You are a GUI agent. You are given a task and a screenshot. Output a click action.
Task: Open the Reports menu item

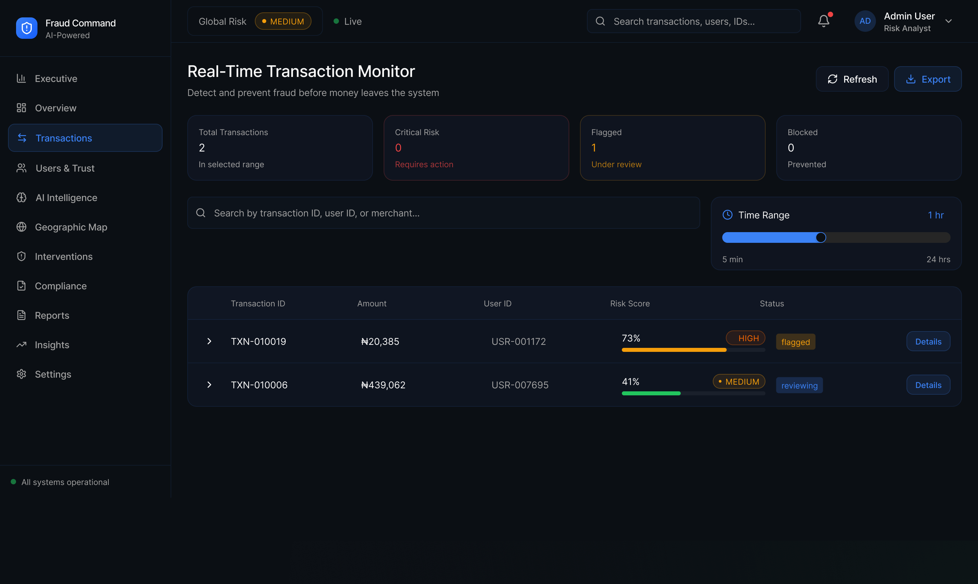[x=52, y=316]
